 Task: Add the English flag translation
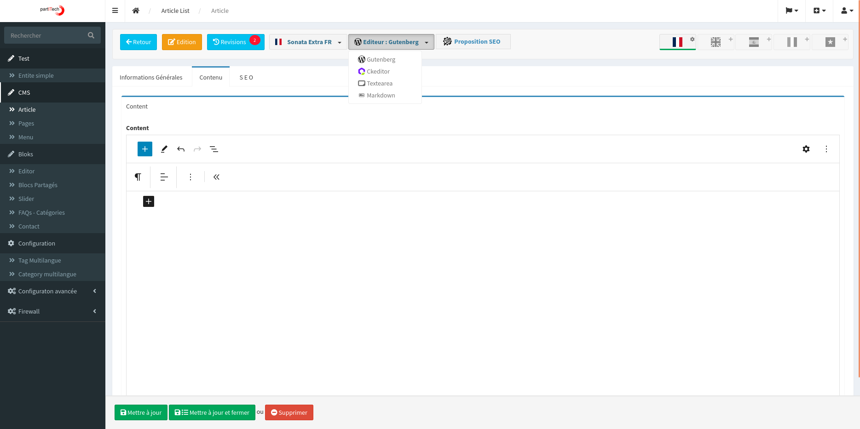(x=716, y=42)
